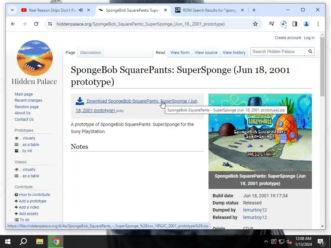The width and height of the screenshot is (331, 248).
Task: Switch to the YouTube 'Real Reason Ships' tab
Action: point(52,10)
